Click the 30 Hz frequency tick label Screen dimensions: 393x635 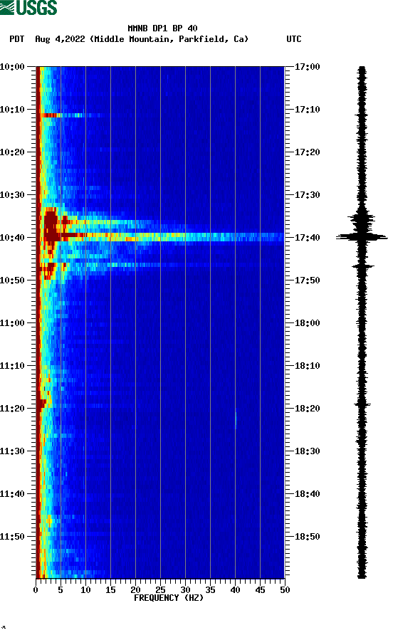[186, 590]
